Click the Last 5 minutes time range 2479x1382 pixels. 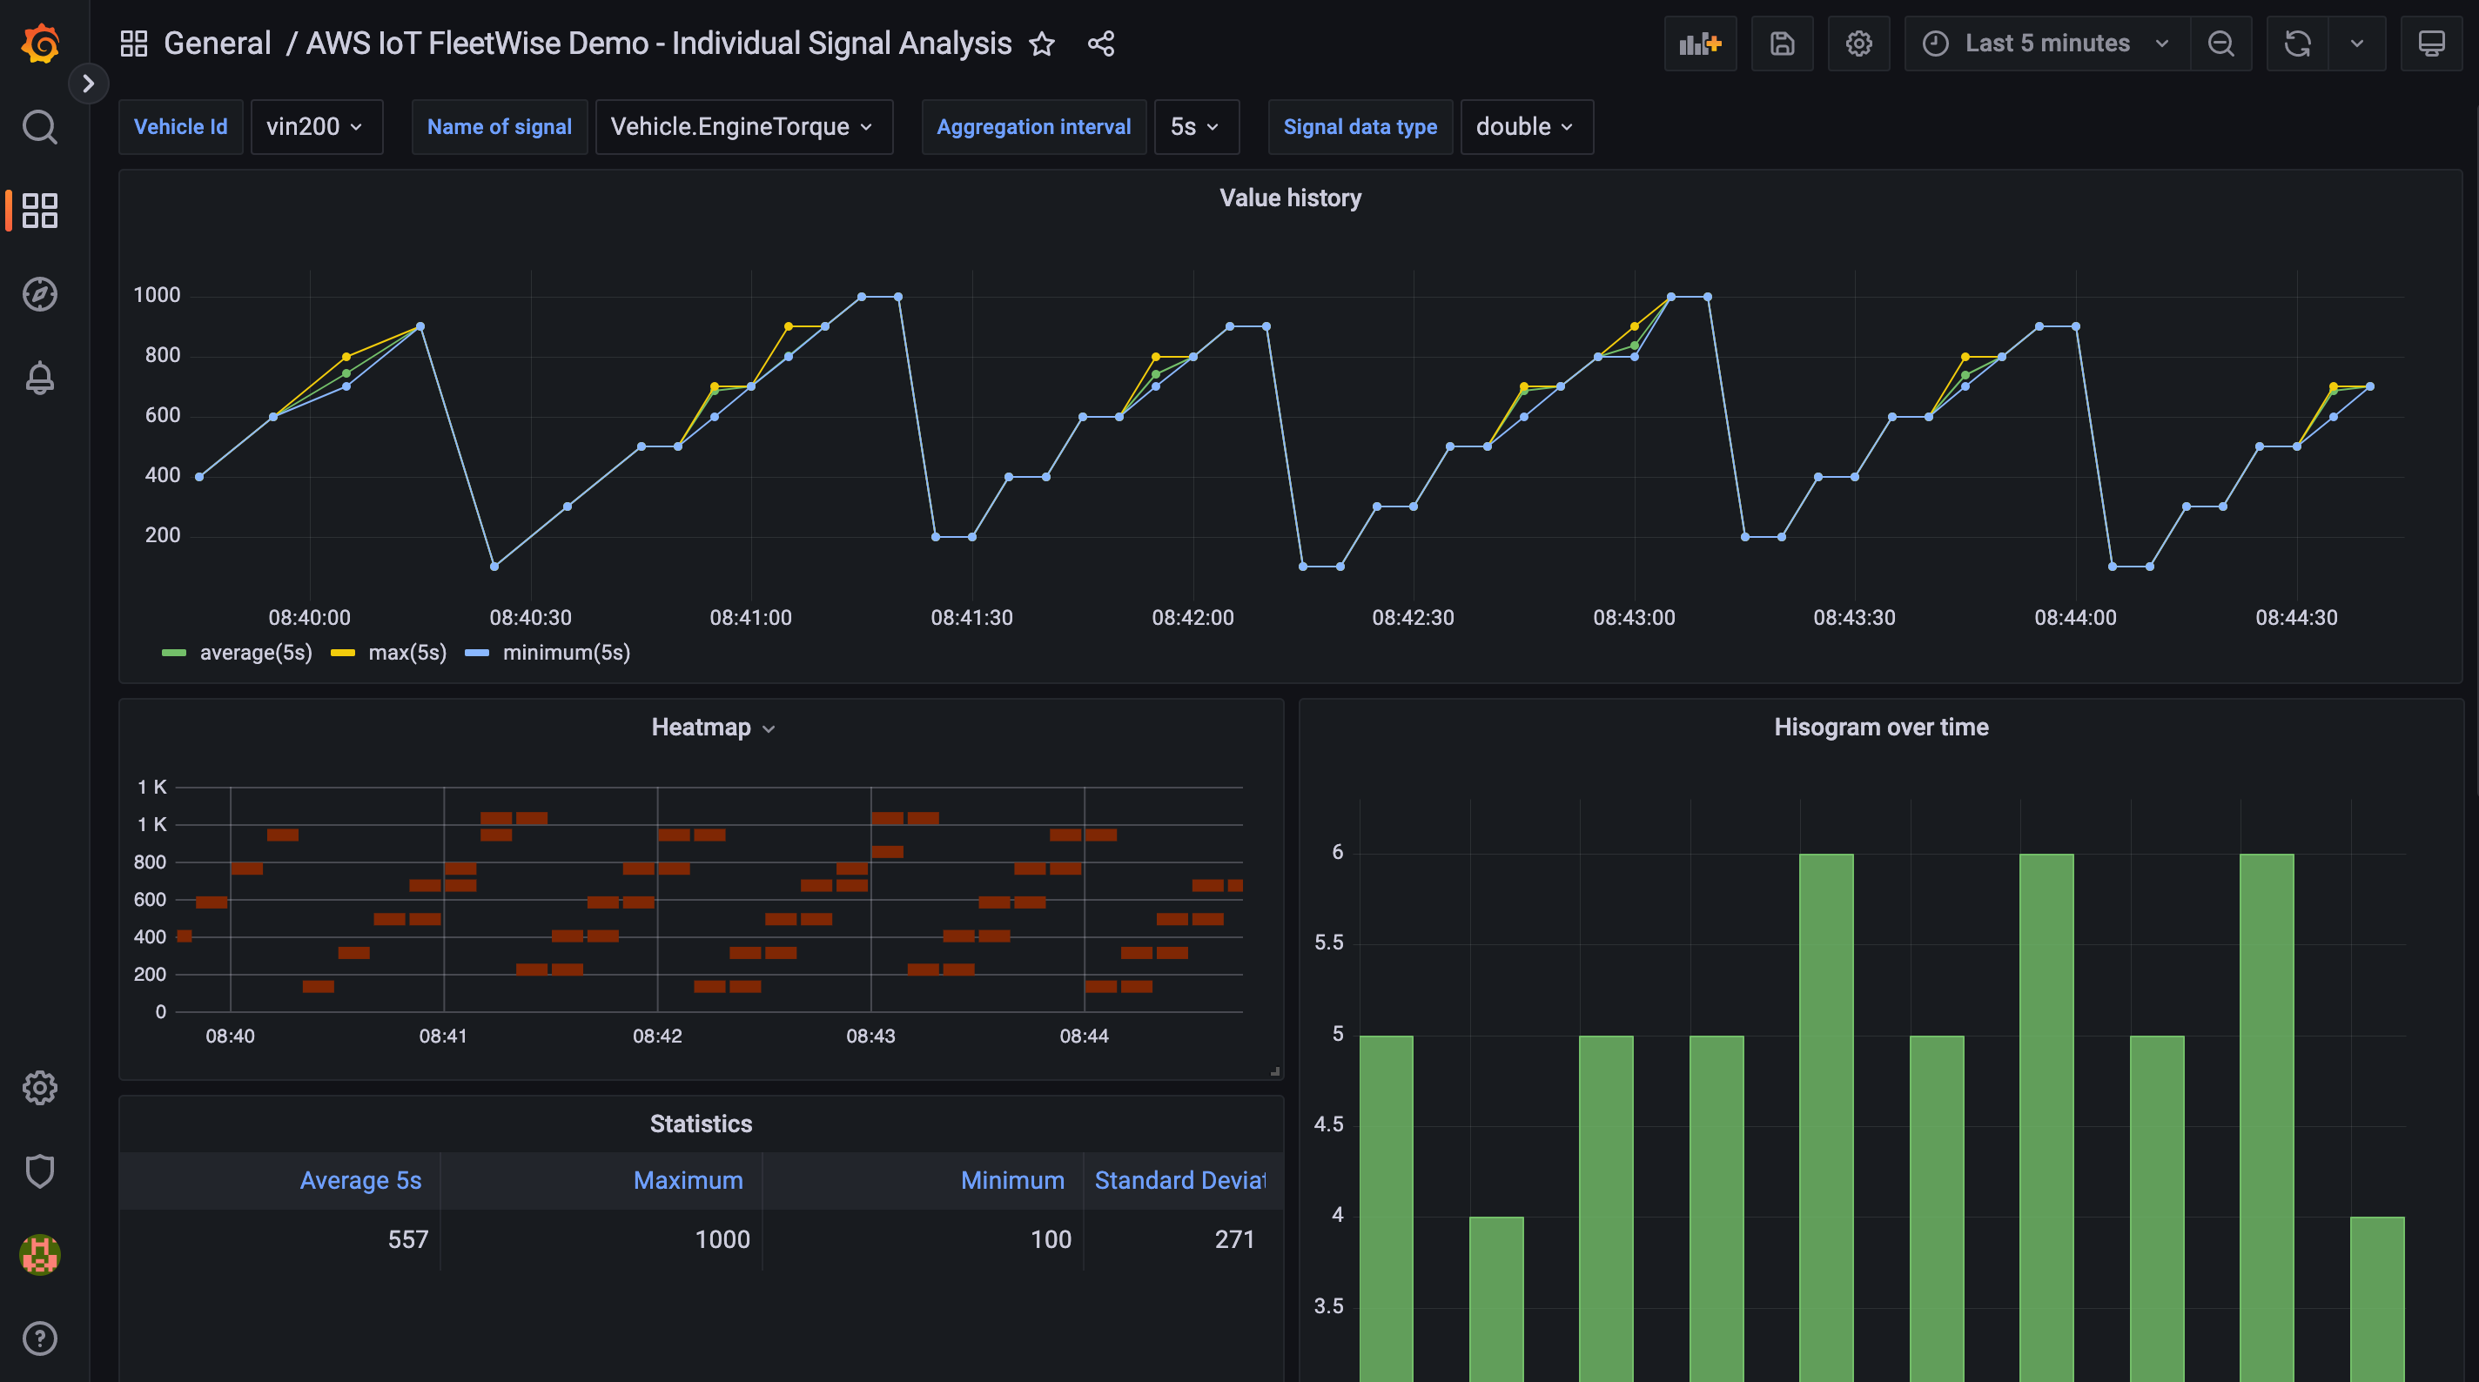coord(2044,41)
